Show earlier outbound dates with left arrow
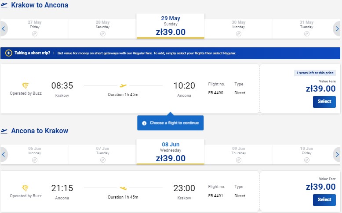 click(4, 29)
